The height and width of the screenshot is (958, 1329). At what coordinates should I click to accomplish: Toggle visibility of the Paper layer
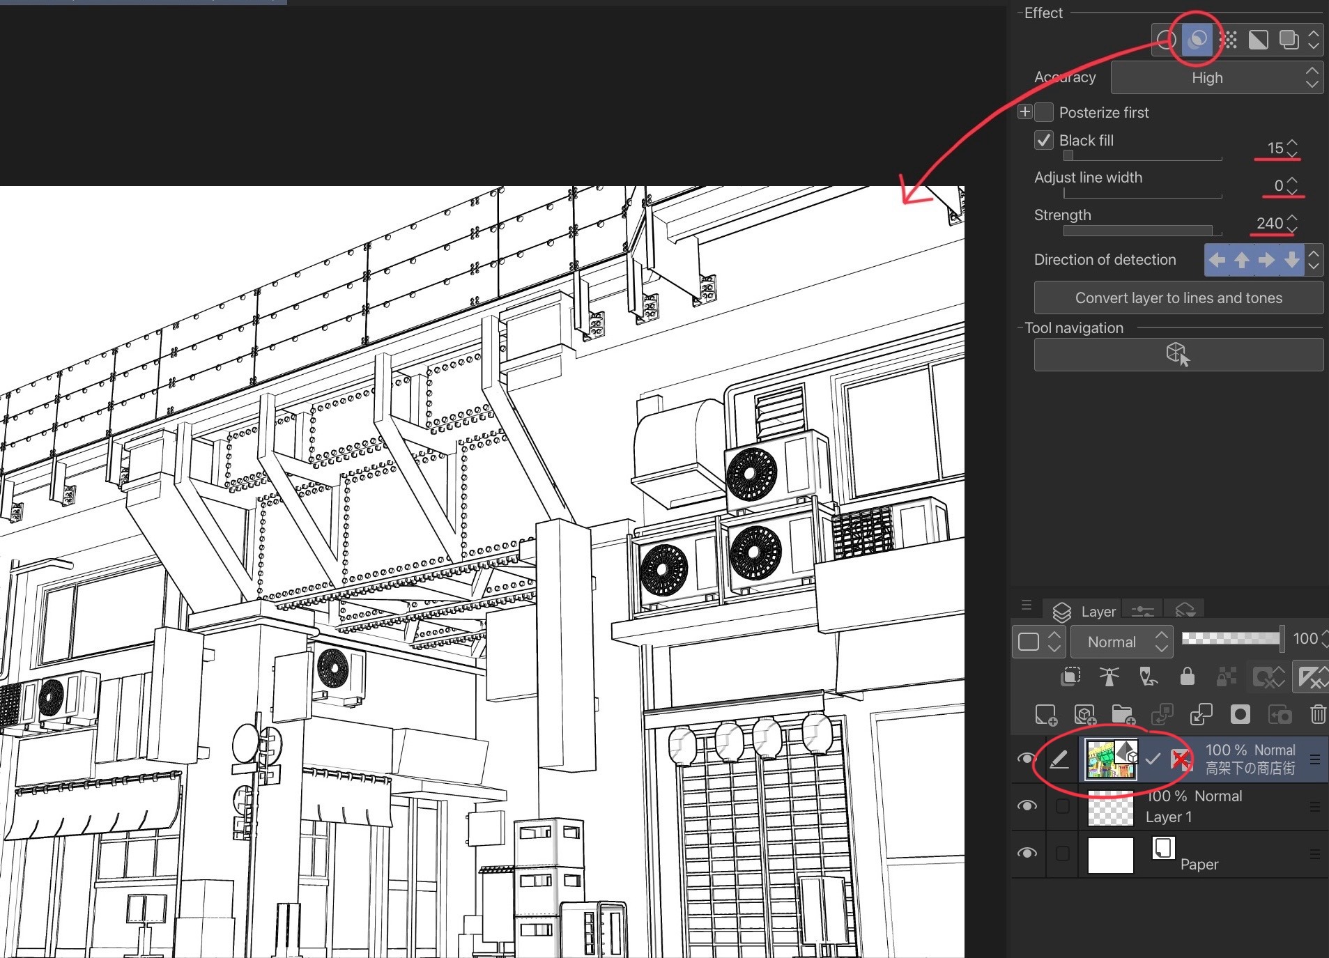coord(1028,854)
